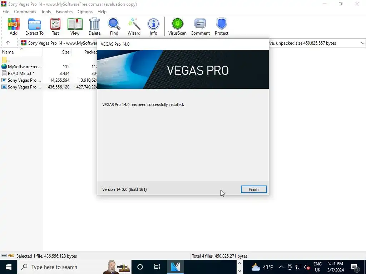Click the VEGAS Pro taskbar icon
366x274 pixels.
pos(175,267)
